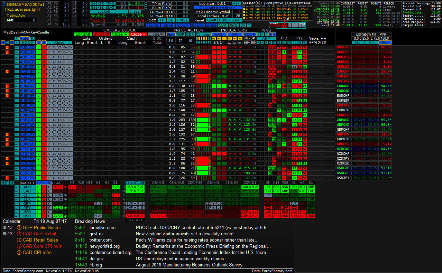442x273 pixels.
Task: Toggle the H column header button
Action: (3, 43)
